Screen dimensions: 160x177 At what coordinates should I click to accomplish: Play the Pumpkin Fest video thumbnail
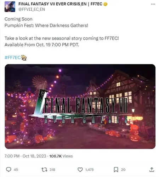80,107
